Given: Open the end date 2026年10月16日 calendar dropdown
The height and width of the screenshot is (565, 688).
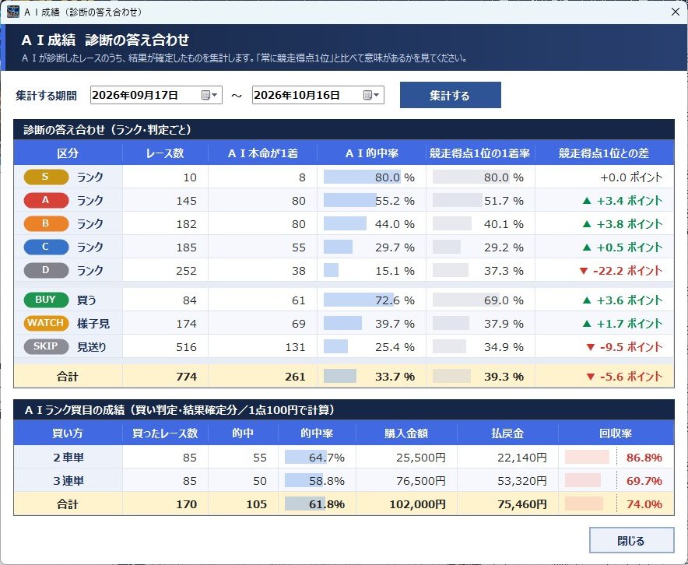Looking at the screenshot, I should point(372,95).
